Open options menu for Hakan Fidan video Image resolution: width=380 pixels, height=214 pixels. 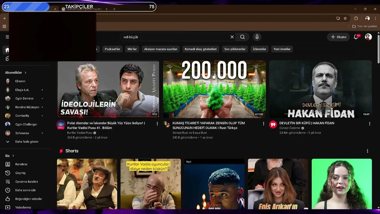370,124
